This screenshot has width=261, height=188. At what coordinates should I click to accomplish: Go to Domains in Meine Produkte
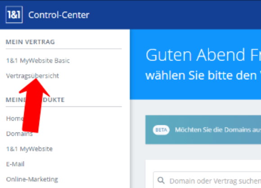click(x=19, y=134)
